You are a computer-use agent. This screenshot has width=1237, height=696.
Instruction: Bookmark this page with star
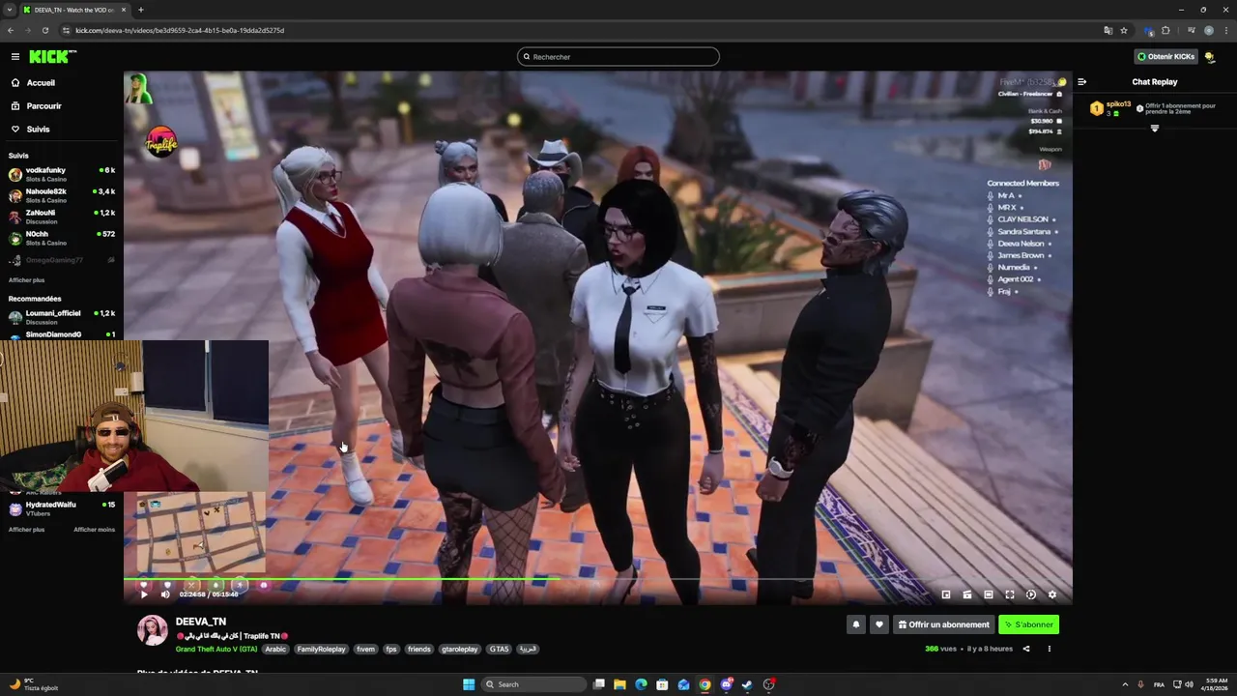tap(1124, 30)
